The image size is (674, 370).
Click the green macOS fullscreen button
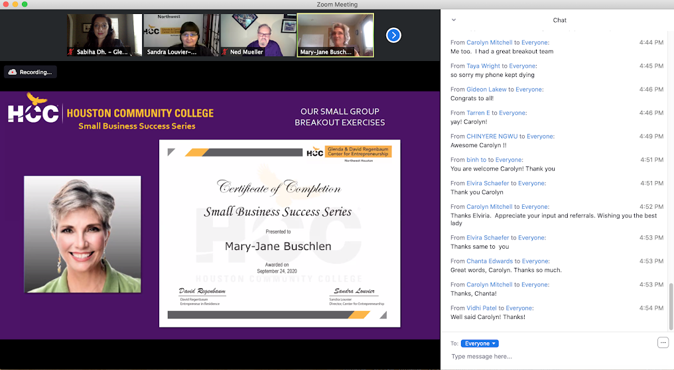[25, 5]
